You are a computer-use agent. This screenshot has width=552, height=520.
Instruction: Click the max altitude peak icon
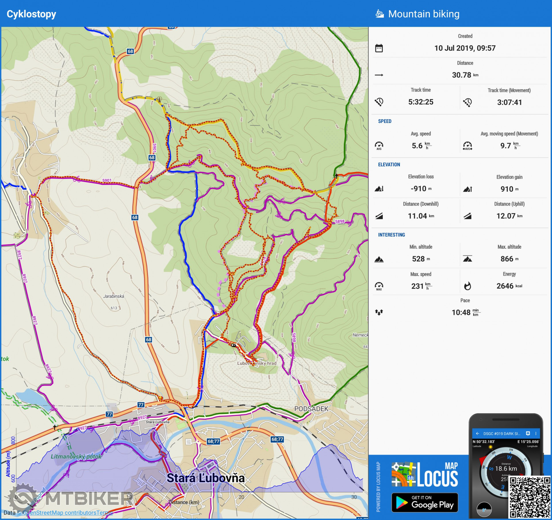pos(467,259)
